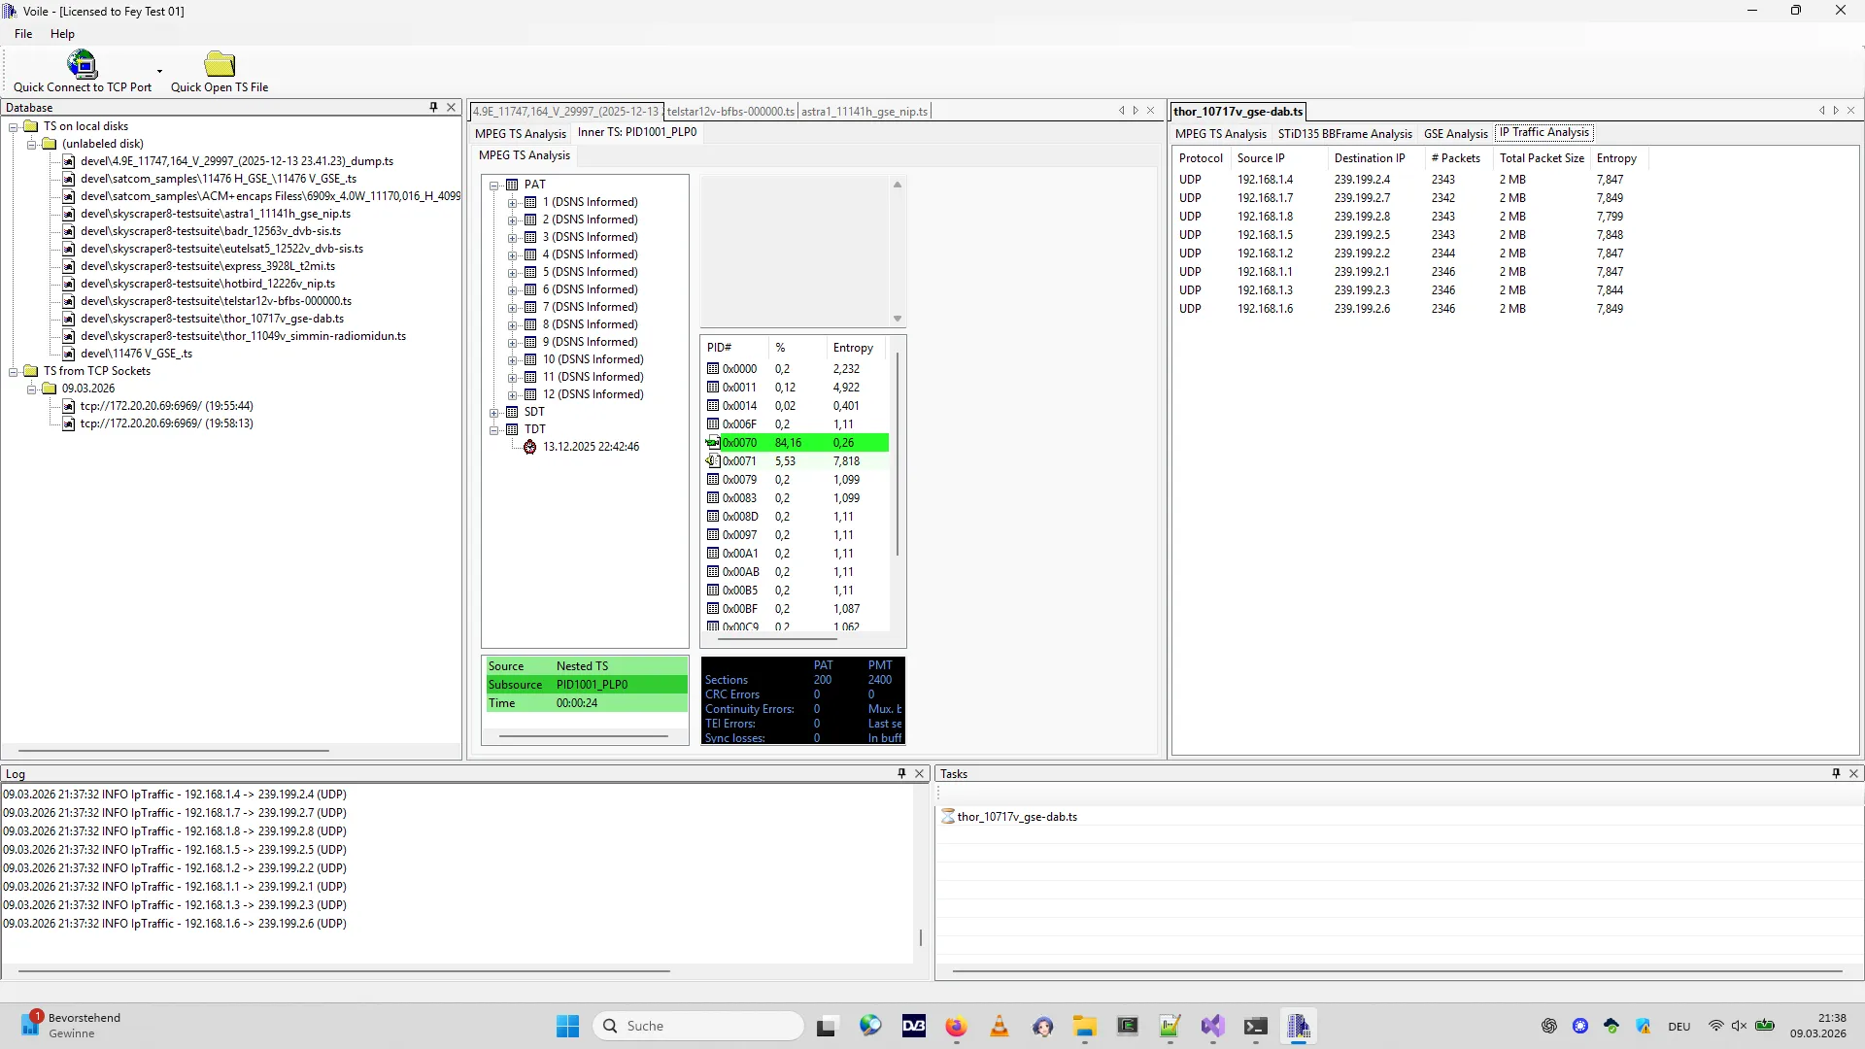The width and height of the screenshot is (1865, 1049).
Task: Collapse TS from TCP Sockets folder
Action: 14,371
